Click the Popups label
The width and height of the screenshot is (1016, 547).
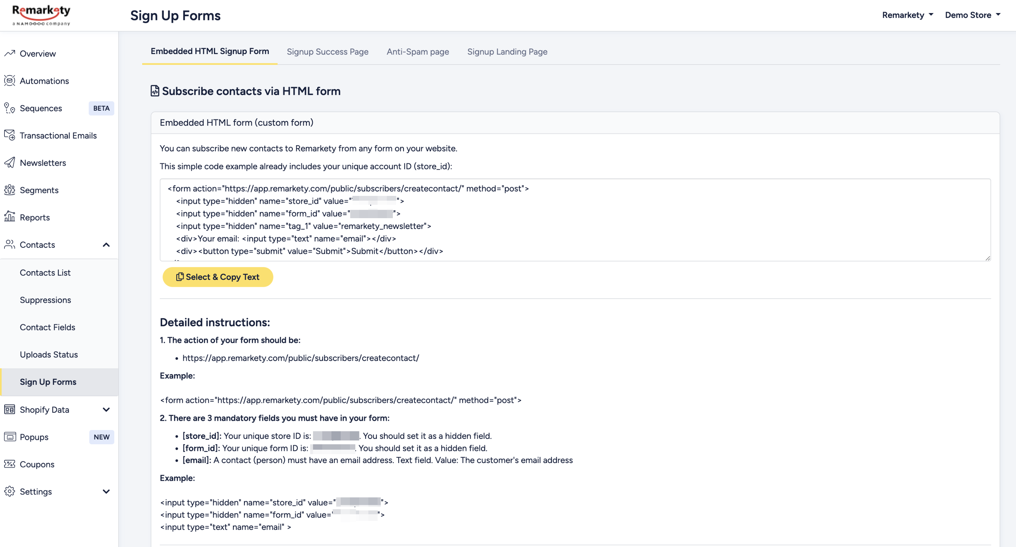click(34, 437)
